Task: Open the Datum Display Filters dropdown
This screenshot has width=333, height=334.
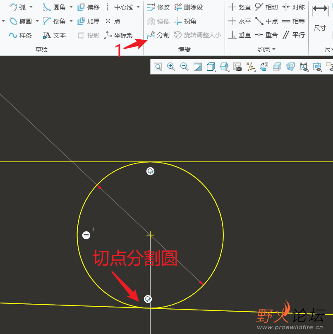Action: 251,67
